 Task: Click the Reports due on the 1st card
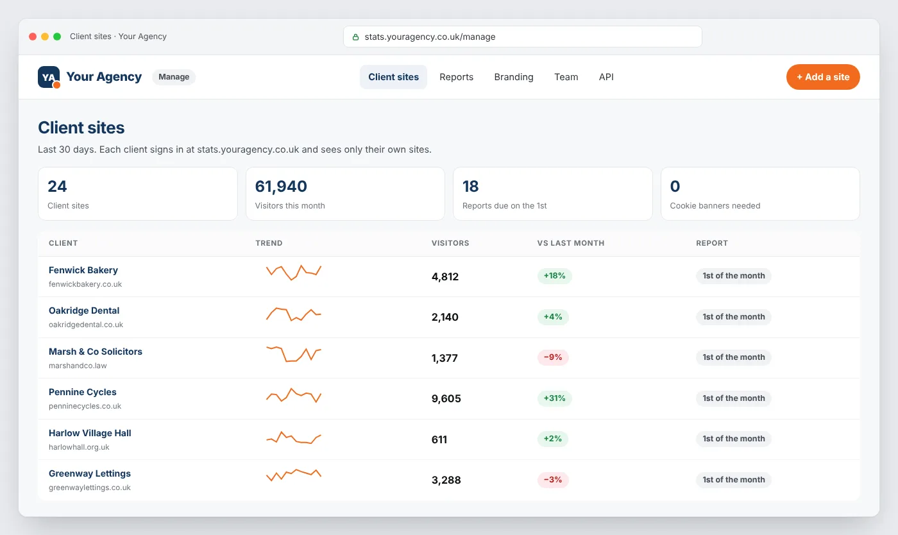coord(553,194)
